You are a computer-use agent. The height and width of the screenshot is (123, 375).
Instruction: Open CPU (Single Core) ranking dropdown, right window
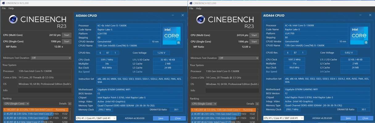coord(204,104)
